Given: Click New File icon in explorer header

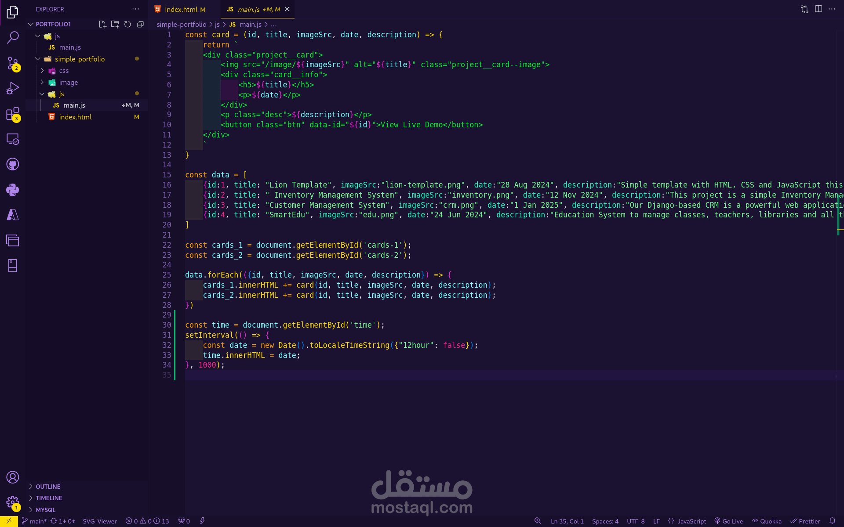Looking at the screenshot, I should coord(102,24).
